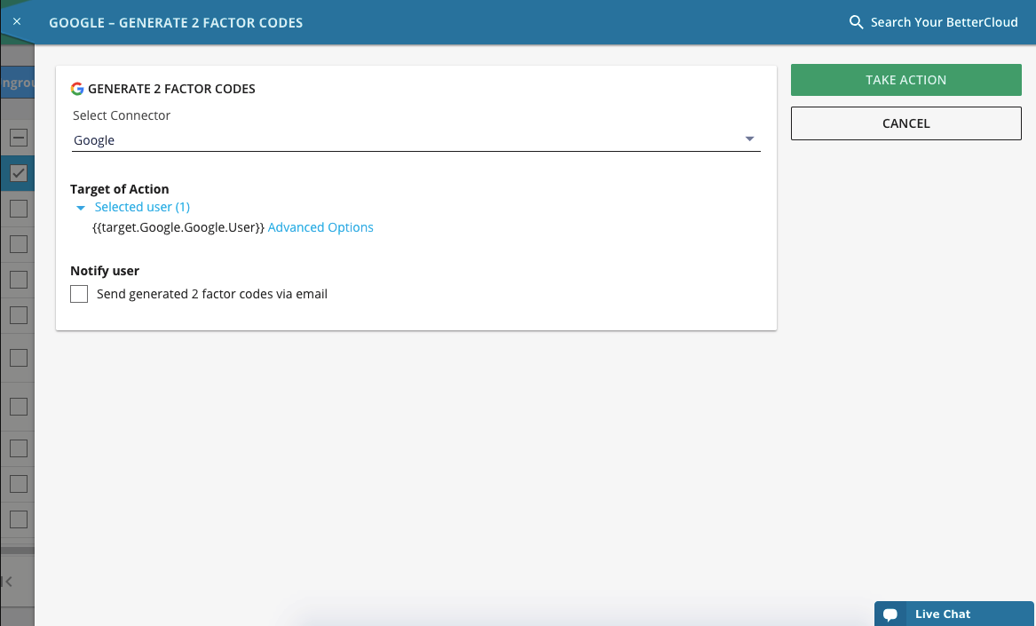Click the {{target.Google.Google.User}} text

click(x=178, y=227)
